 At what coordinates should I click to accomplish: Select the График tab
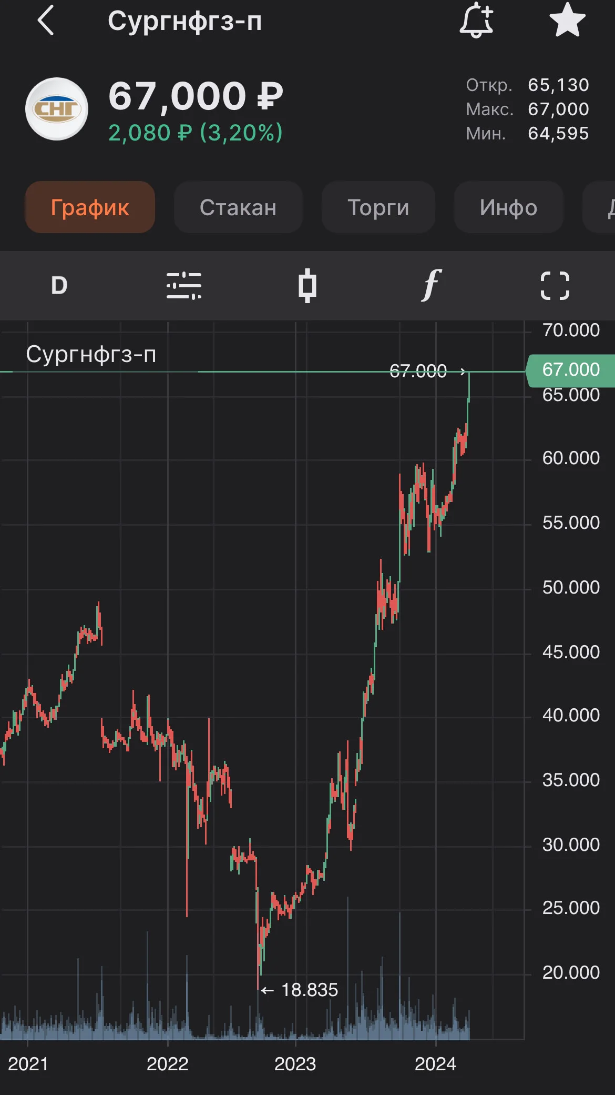[90, 207]
